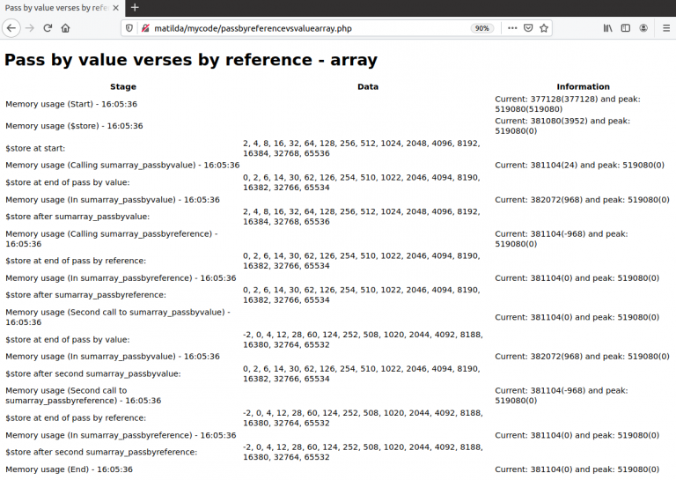Screen dimensions: 676x480
Task: Click 'Current: 377128(377128) and peak' information cell
Action: (x=568, y=104)
